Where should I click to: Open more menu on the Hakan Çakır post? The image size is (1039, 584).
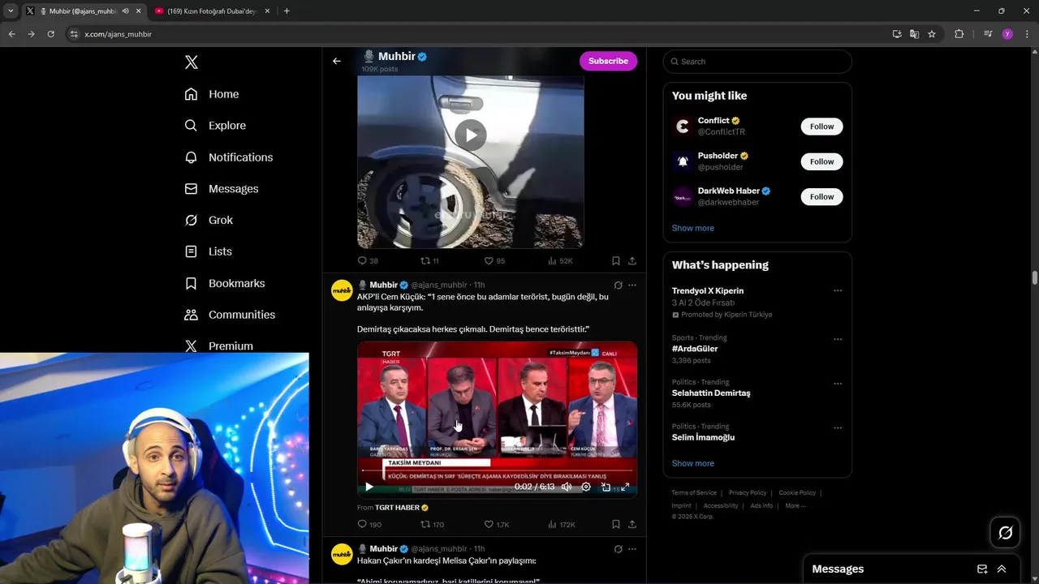pos(632,549)
